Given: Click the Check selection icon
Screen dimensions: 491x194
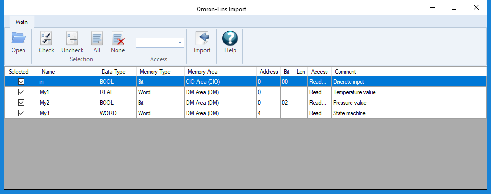Looking at the screenshot, I should (47, 39).
